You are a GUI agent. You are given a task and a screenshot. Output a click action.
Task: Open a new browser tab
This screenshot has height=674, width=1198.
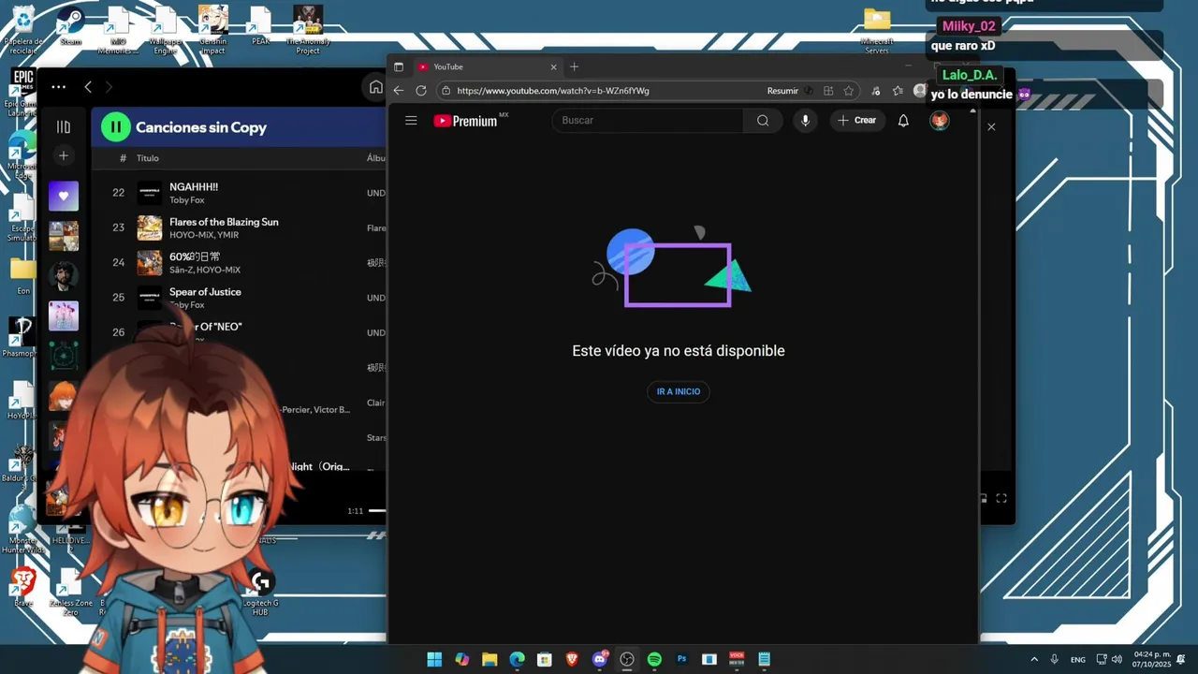(x=574, y=67)
